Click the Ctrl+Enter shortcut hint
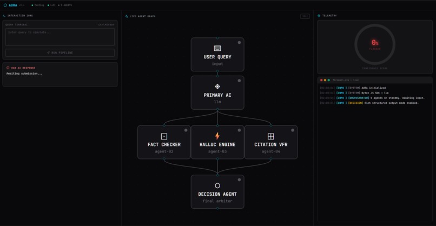Image resolution: width=436 pixels, height=226 pixels. 106,25
